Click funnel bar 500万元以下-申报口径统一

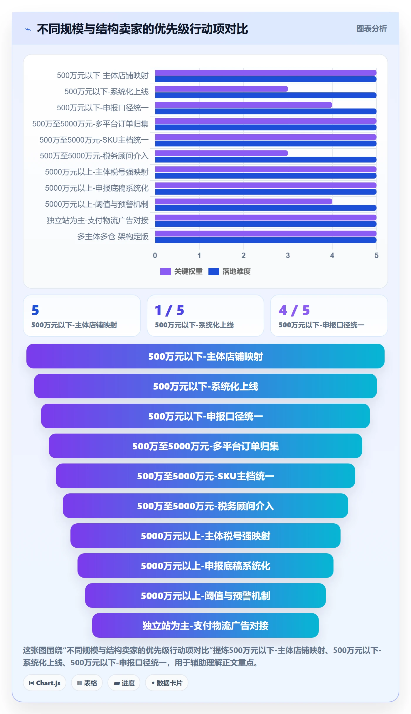[x=206, y=416]
